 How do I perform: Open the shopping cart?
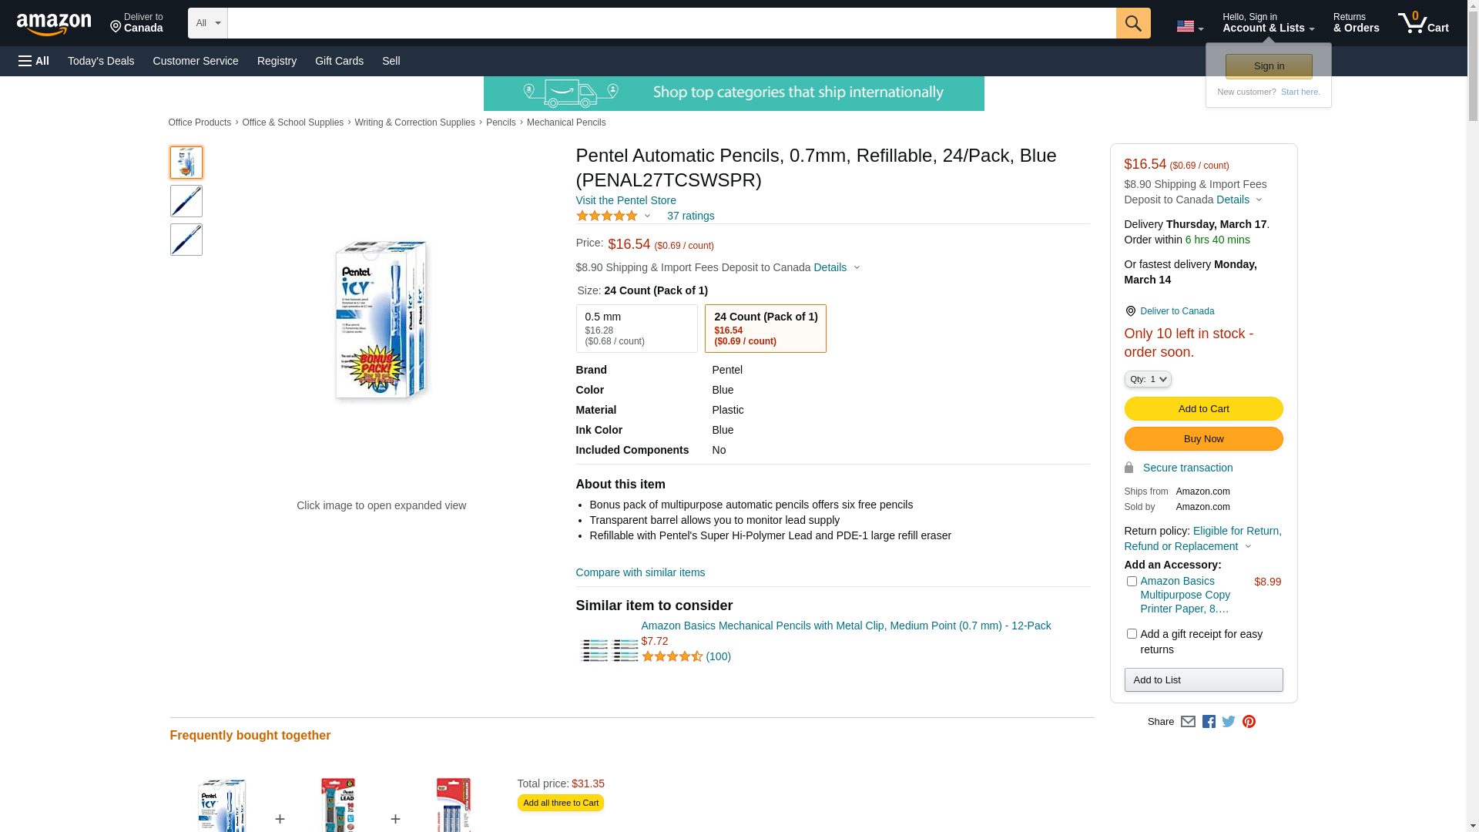tap(1423, 23)
